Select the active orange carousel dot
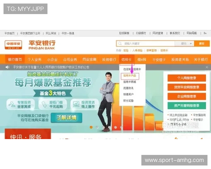This screenshot has height=169, width=211. pos(91,127)
